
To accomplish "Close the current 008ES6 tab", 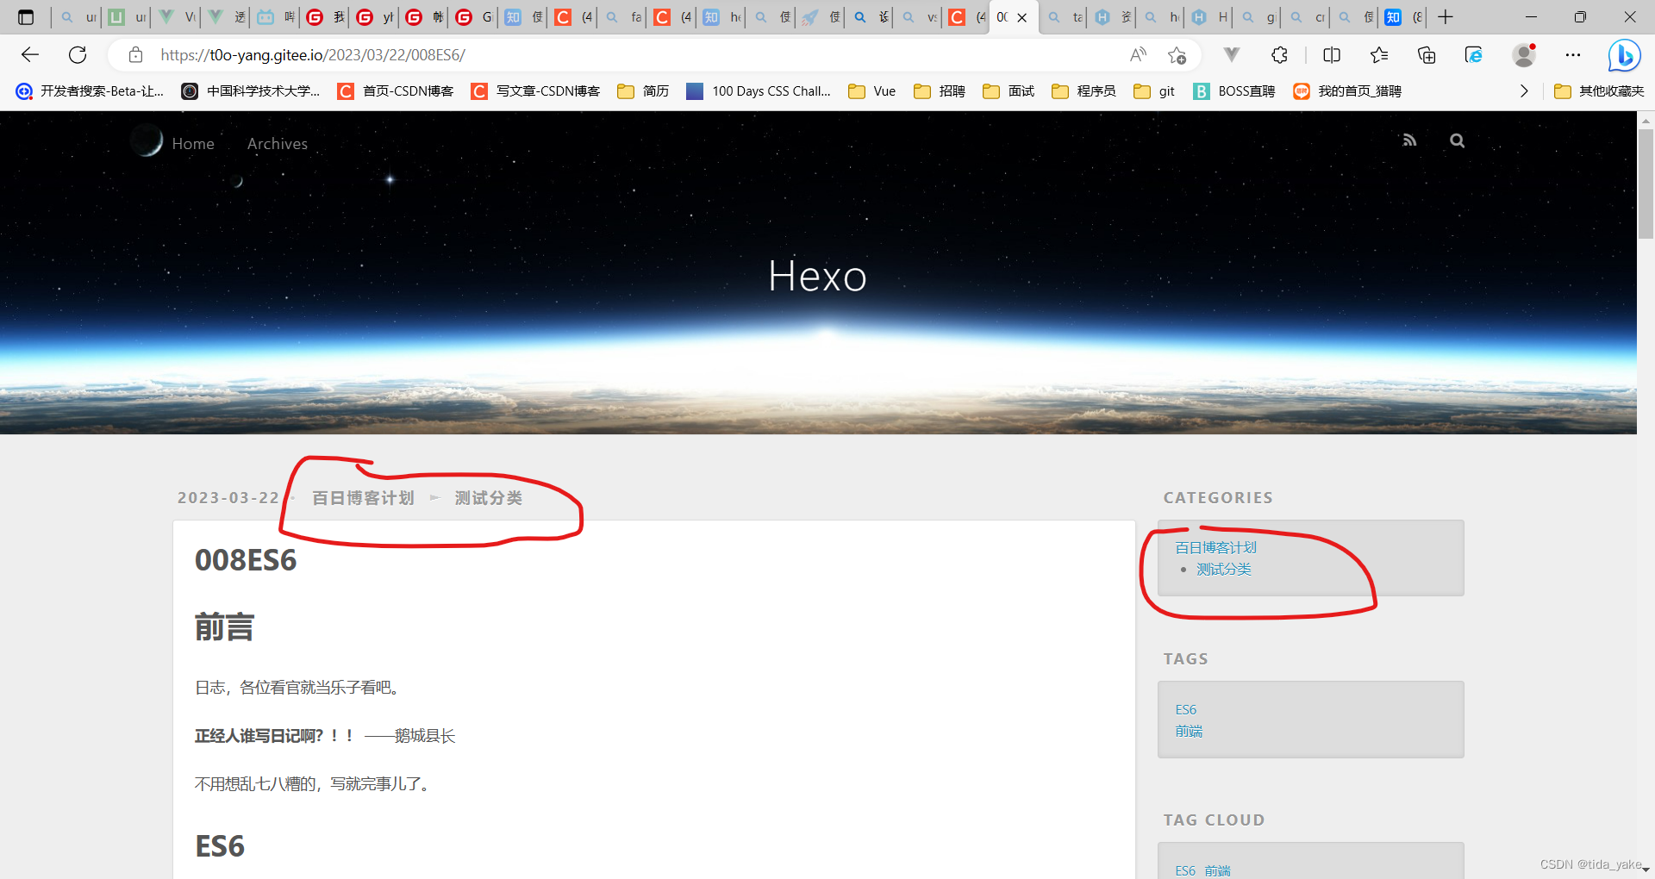I will (x=1022, y=17).
